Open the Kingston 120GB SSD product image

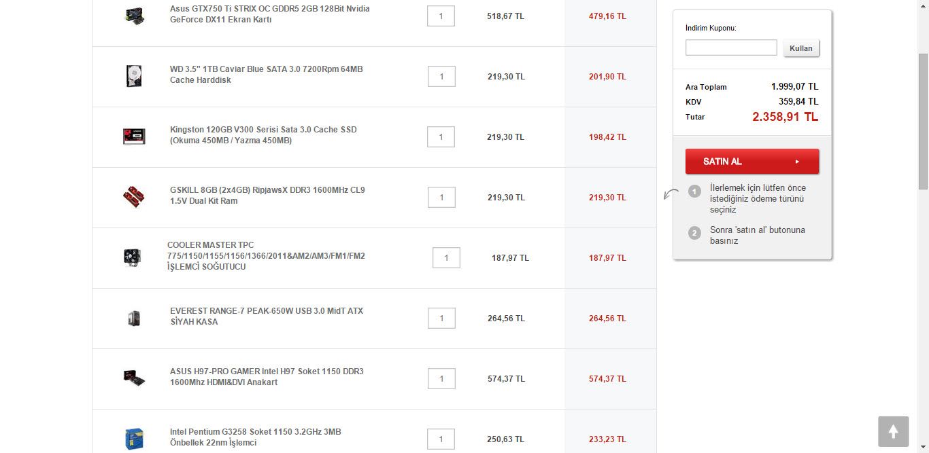click(134, 137)
